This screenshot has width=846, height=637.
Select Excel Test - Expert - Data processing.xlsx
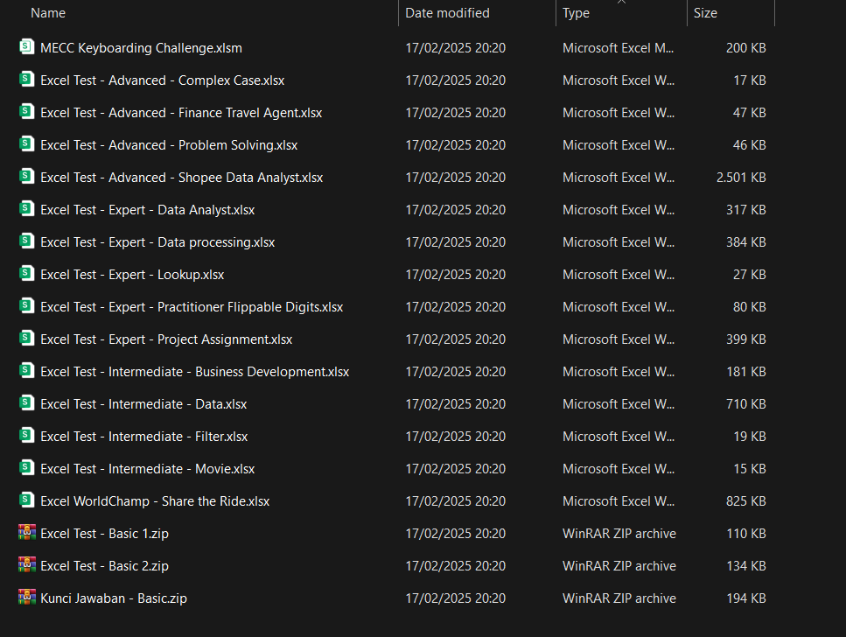157,242
